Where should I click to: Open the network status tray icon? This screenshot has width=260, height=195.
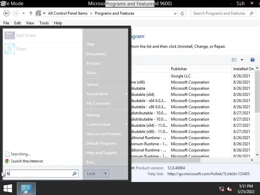click(x=222, y=189)
